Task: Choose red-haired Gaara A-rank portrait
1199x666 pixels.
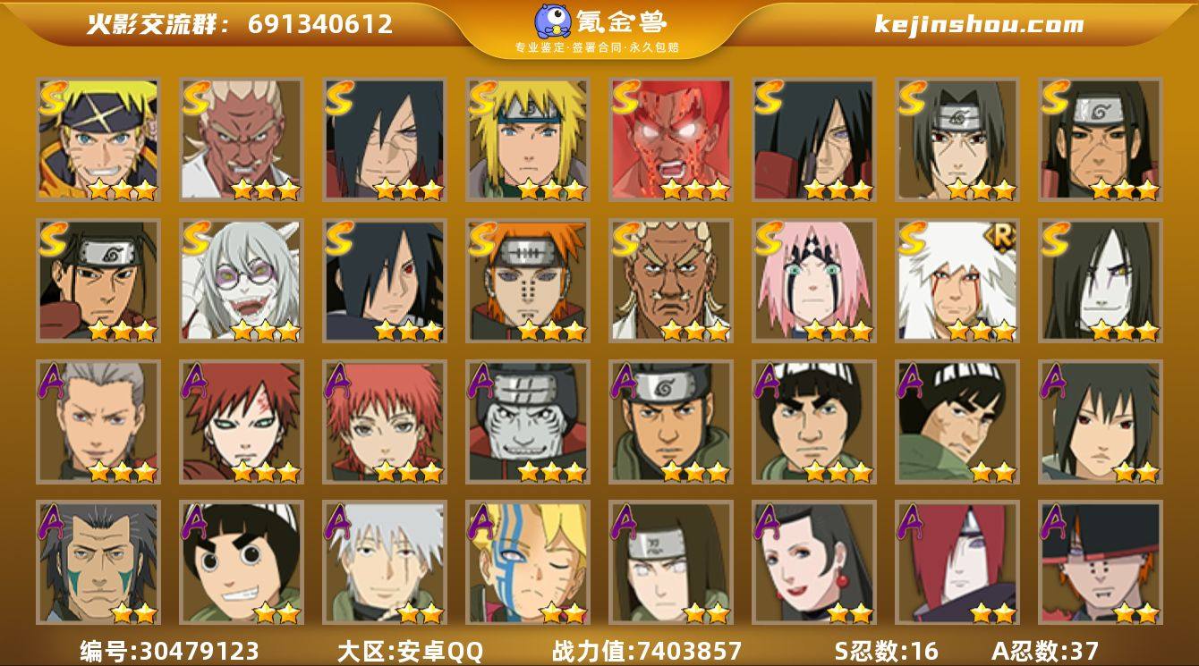Action: pyautogui.click(x=242, y=422)
